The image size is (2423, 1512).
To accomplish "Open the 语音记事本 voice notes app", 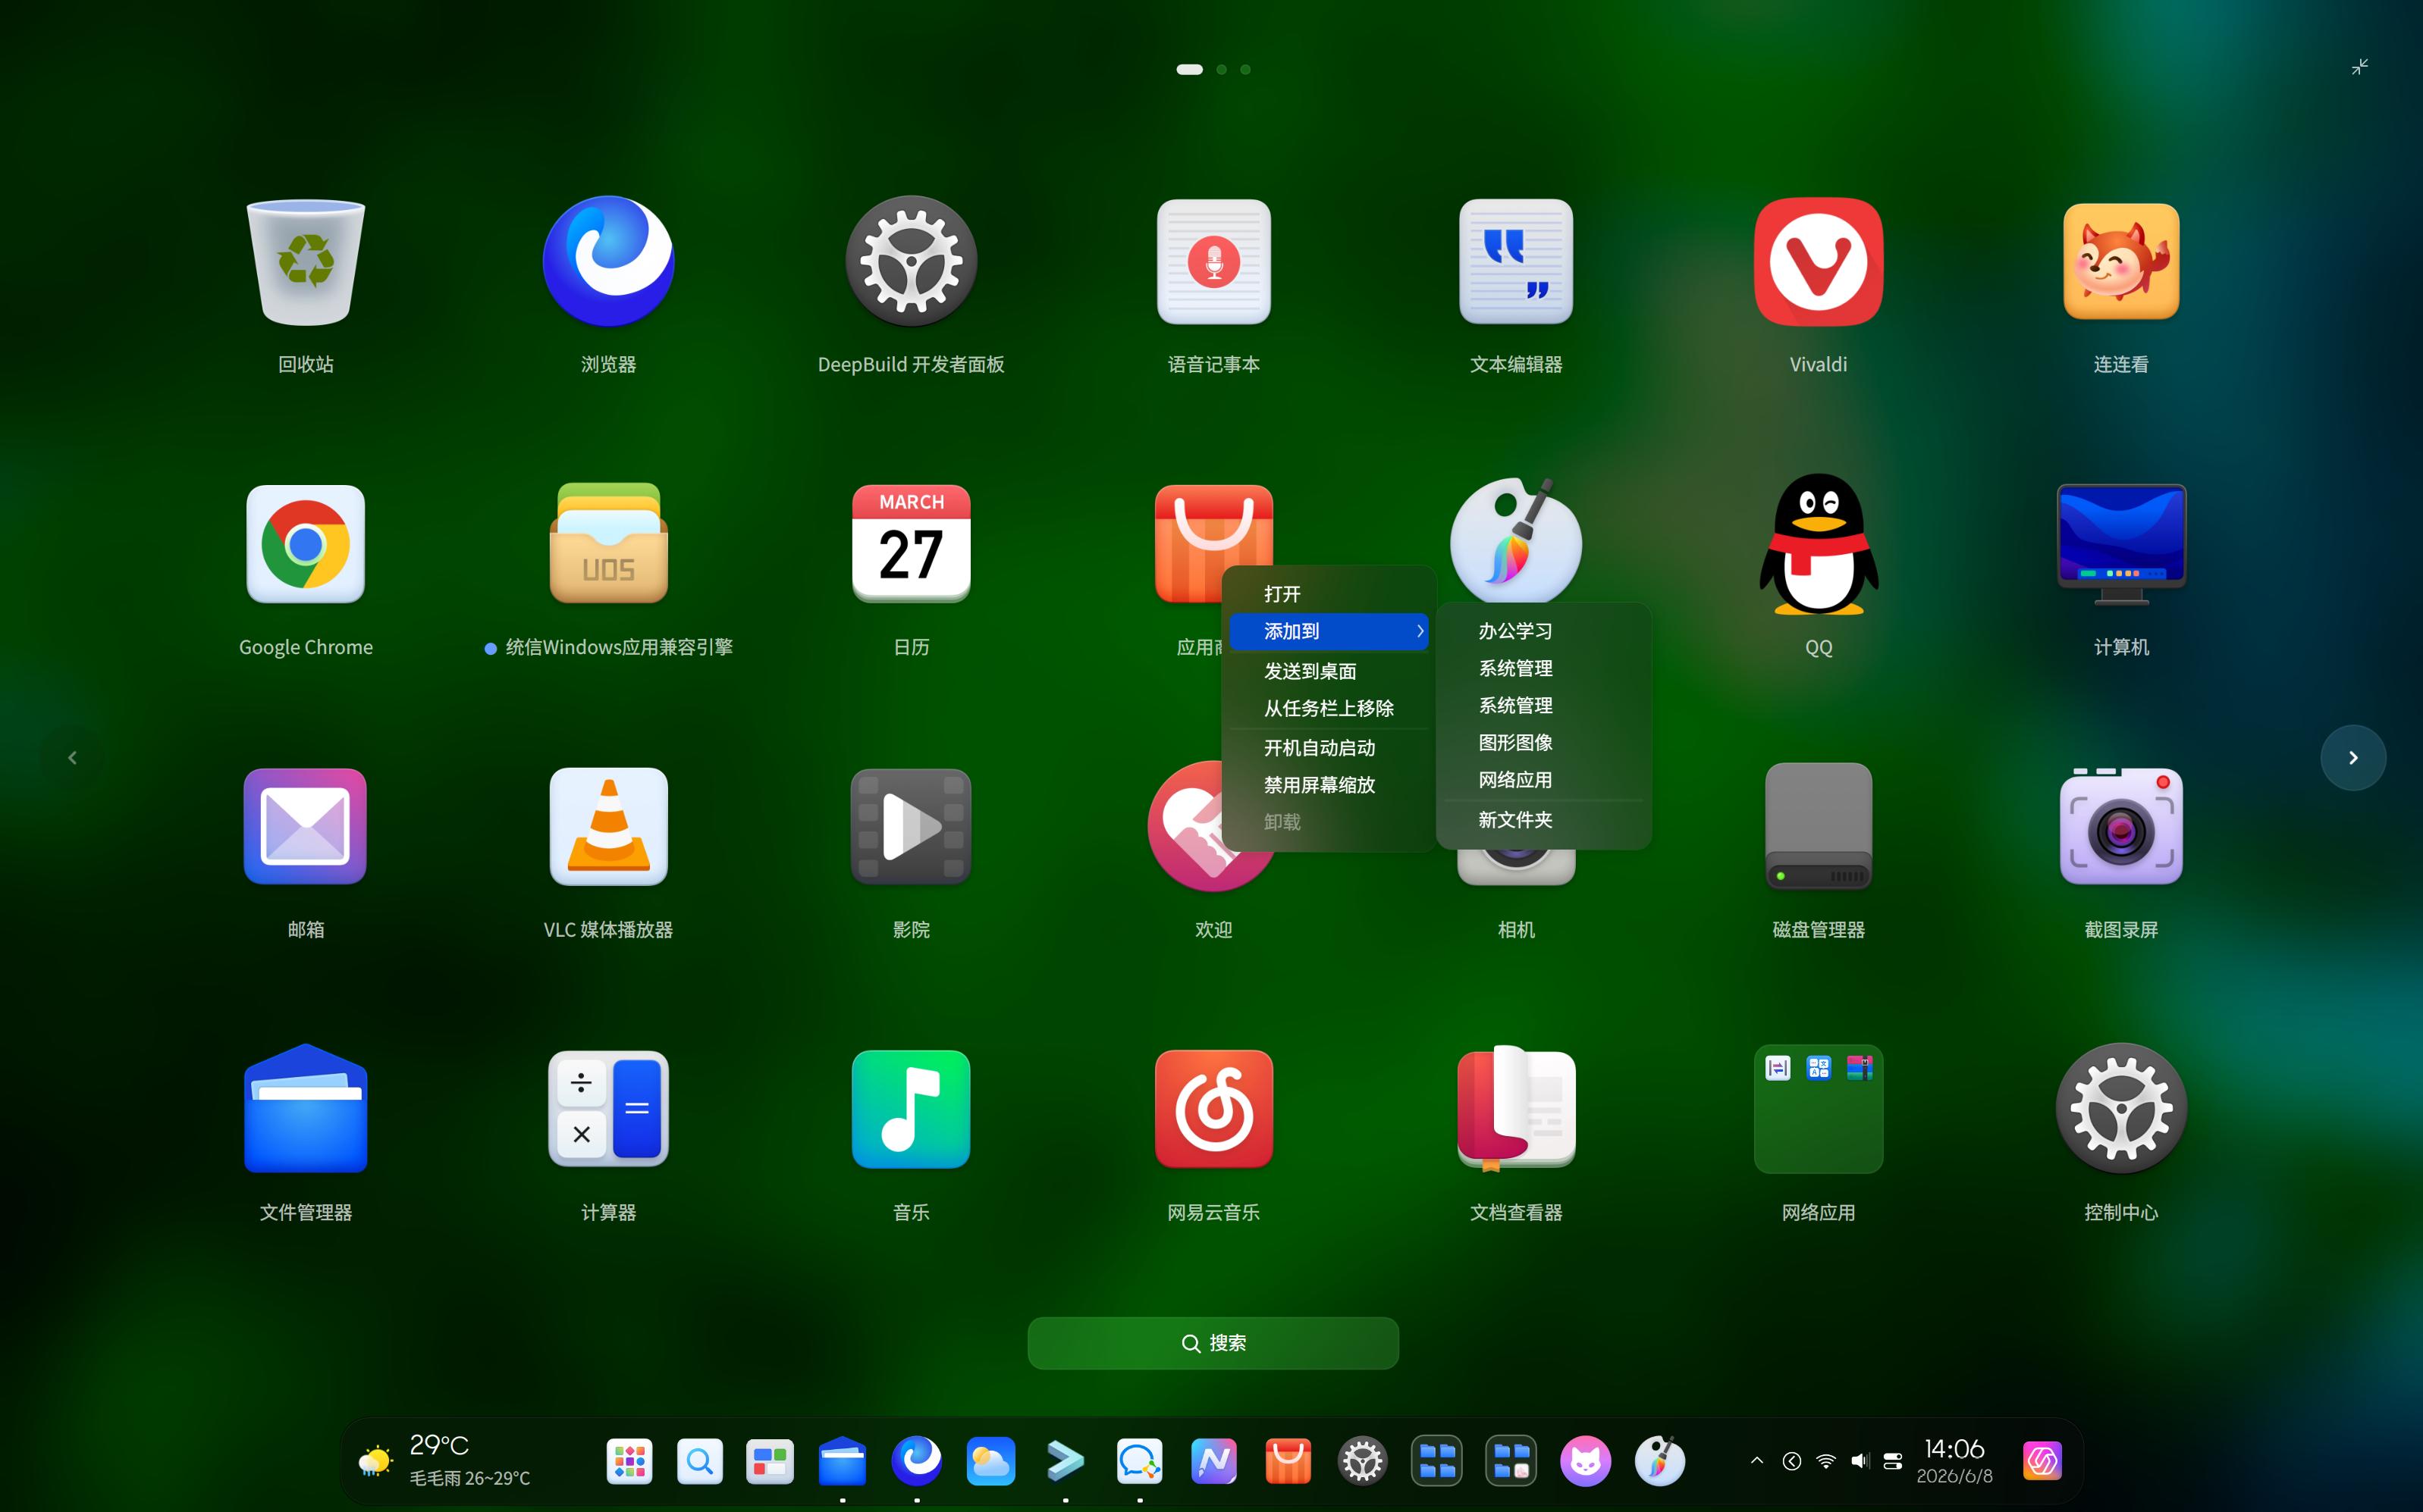I will pyautogui.click(x=1213, y=262).
